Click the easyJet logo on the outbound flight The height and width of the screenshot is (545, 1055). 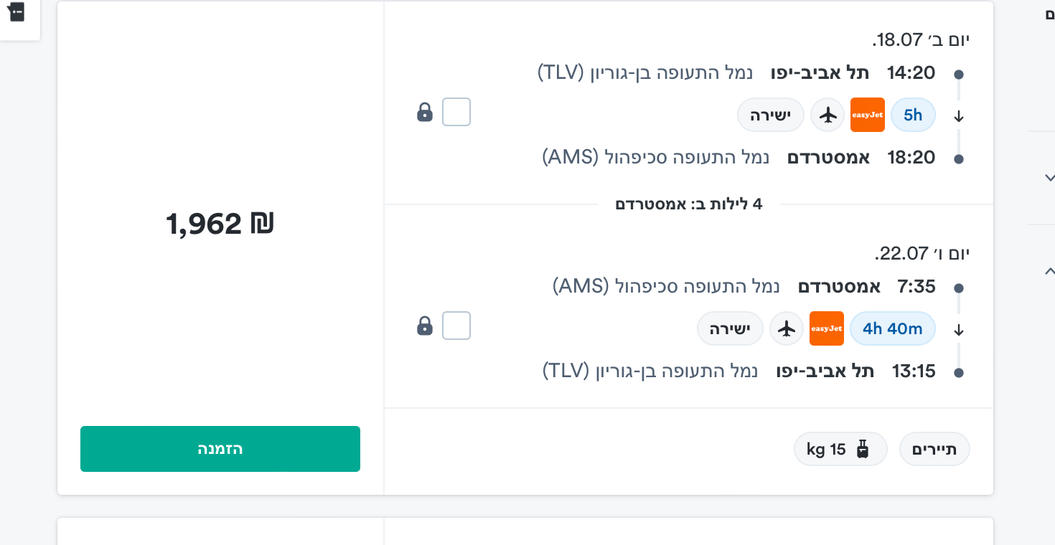[867, 115]
